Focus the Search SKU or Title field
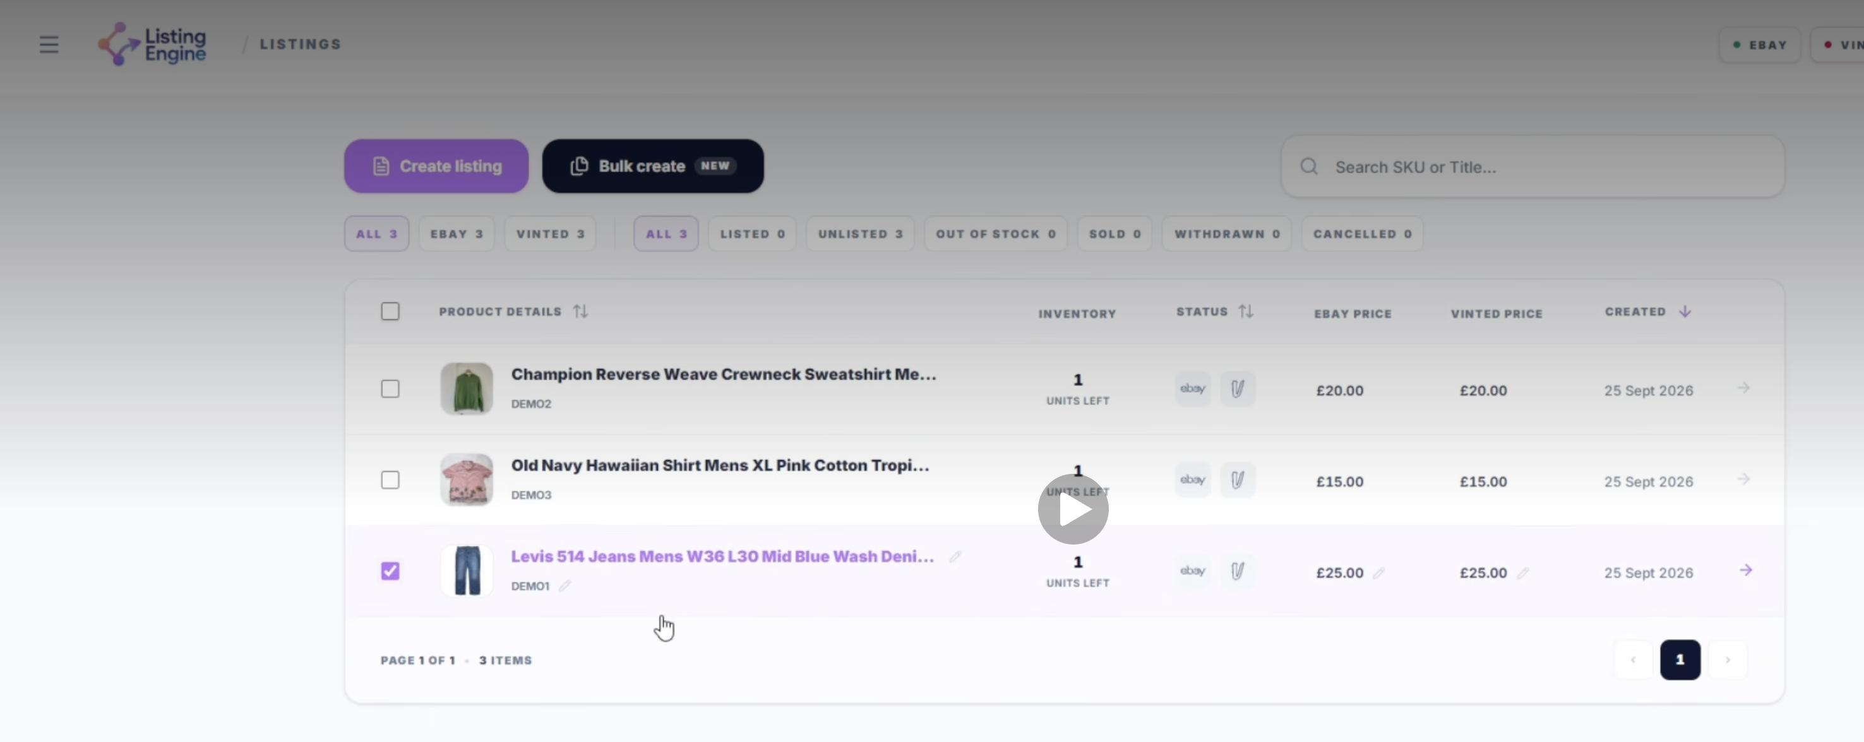Screen dimensions: 1864x742 pyautogui.click(x=1532, y=167)
